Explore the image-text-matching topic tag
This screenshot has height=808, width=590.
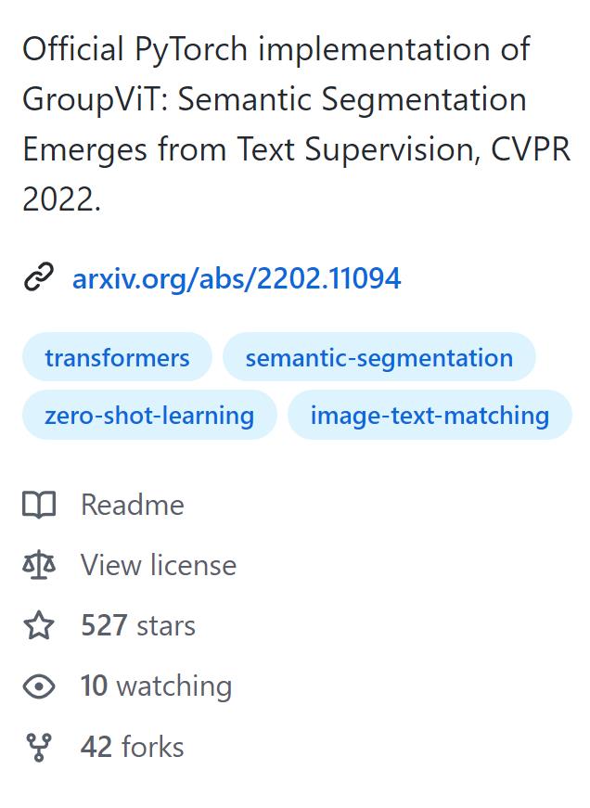(430, 415)
